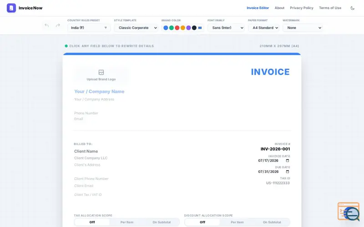Click the company Email field

78,118
